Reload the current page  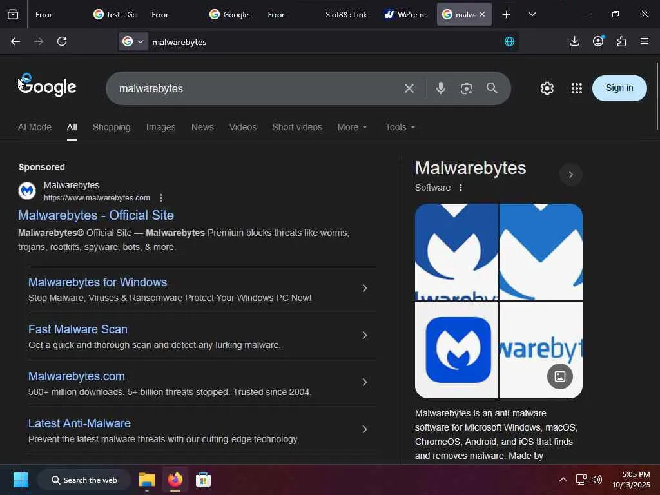tap(62, 41)
